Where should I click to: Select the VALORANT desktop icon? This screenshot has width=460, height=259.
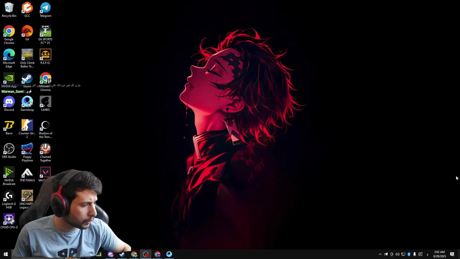45,174
